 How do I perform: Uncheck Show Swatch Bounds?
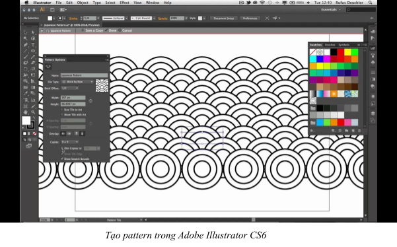pyautogui.click(x=62, y=159)
